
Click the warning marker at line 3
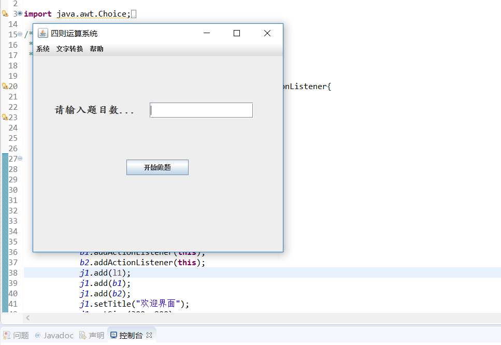click(5, 13)
